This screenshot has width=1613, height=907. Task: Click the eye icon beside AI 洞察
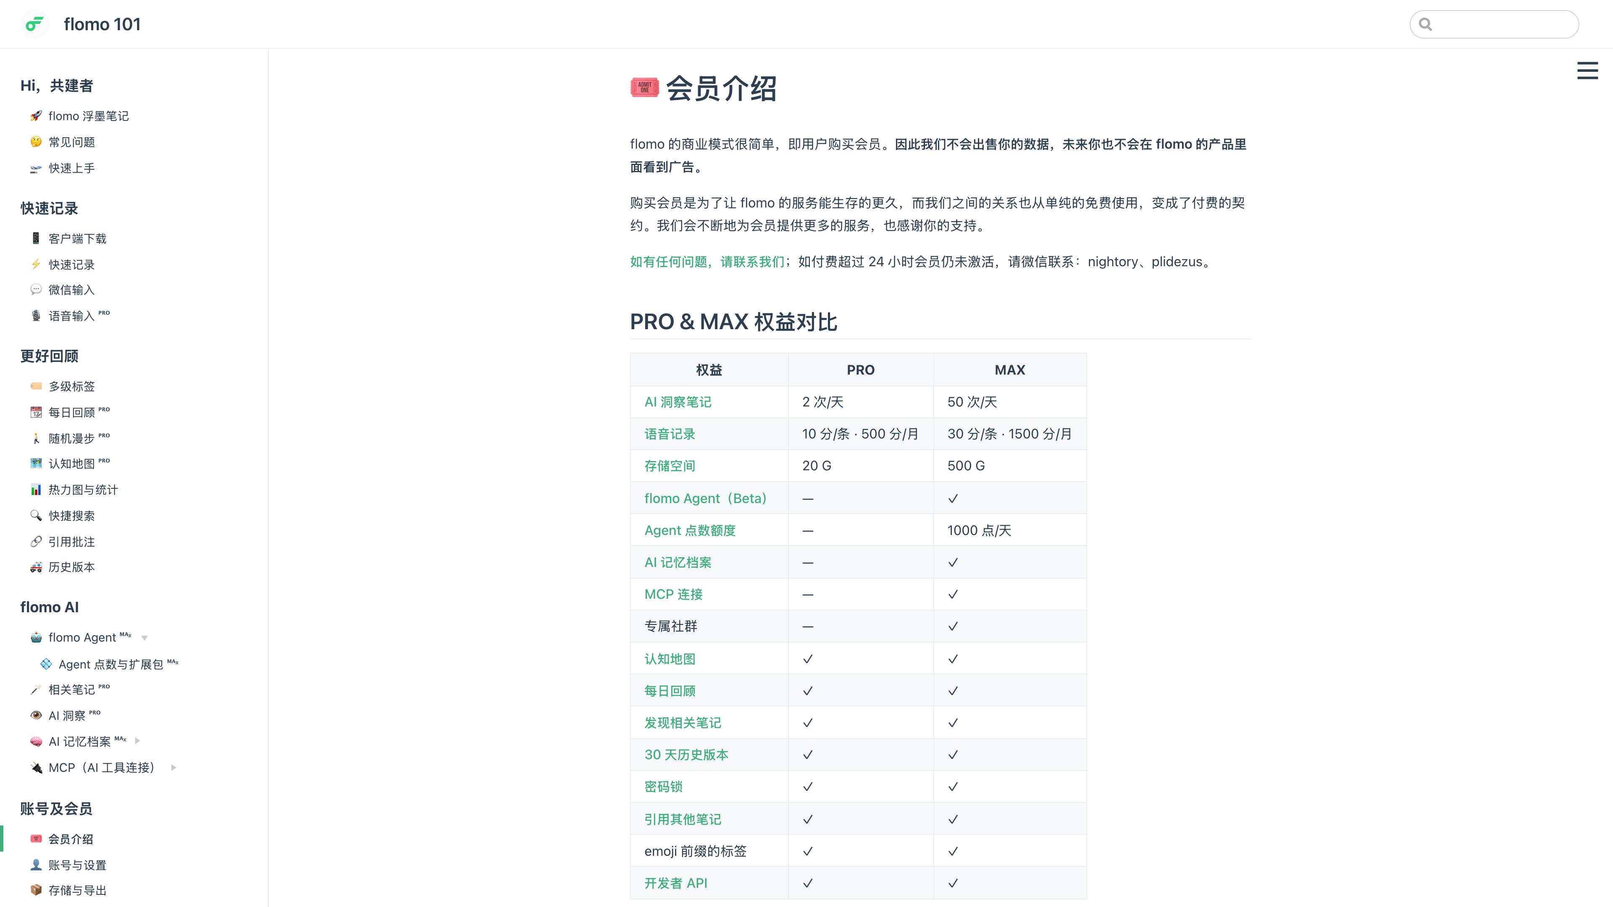[x=36, y=715]
